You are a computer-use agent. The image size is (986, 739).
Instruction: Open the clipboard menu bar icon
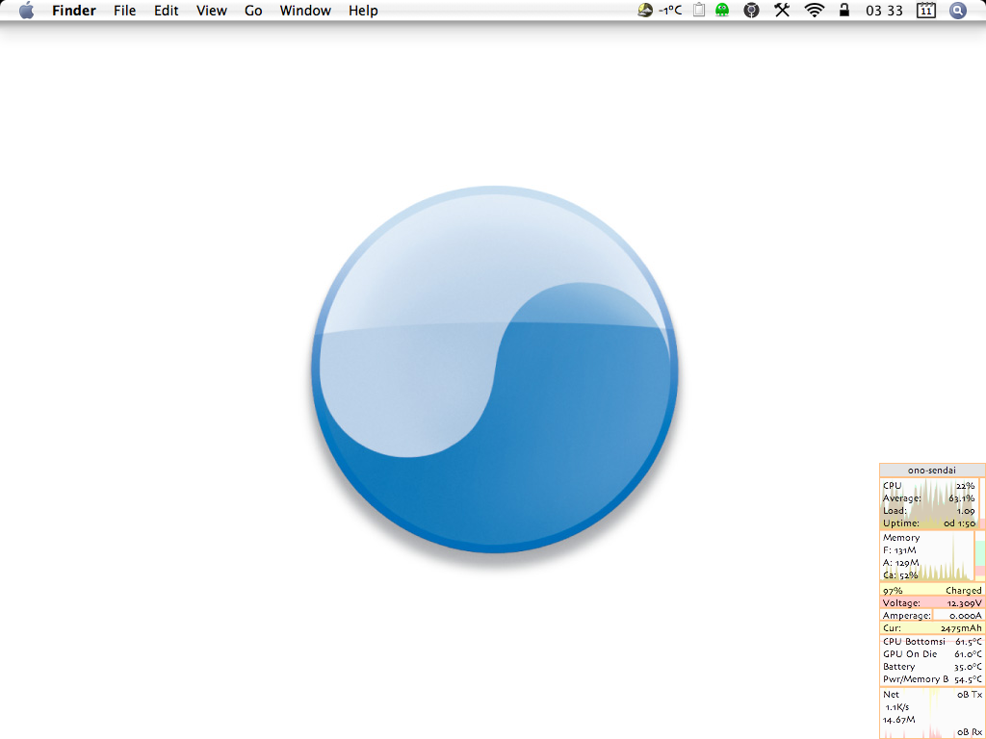point(699,10)
